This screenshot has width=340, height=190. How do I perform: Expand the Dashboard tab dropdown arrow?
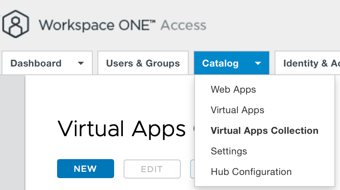(81, 63)
